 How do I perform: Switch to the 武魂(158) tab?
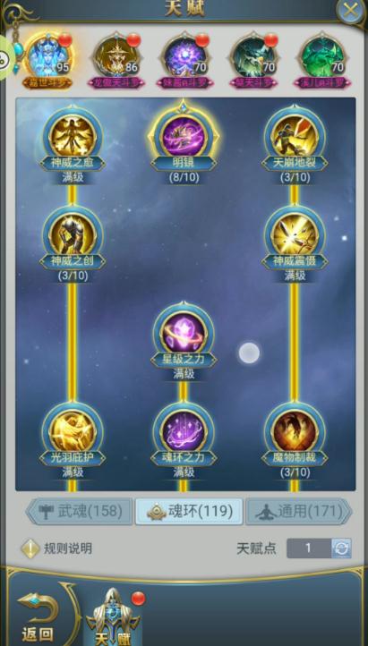(x=80, y=511)
